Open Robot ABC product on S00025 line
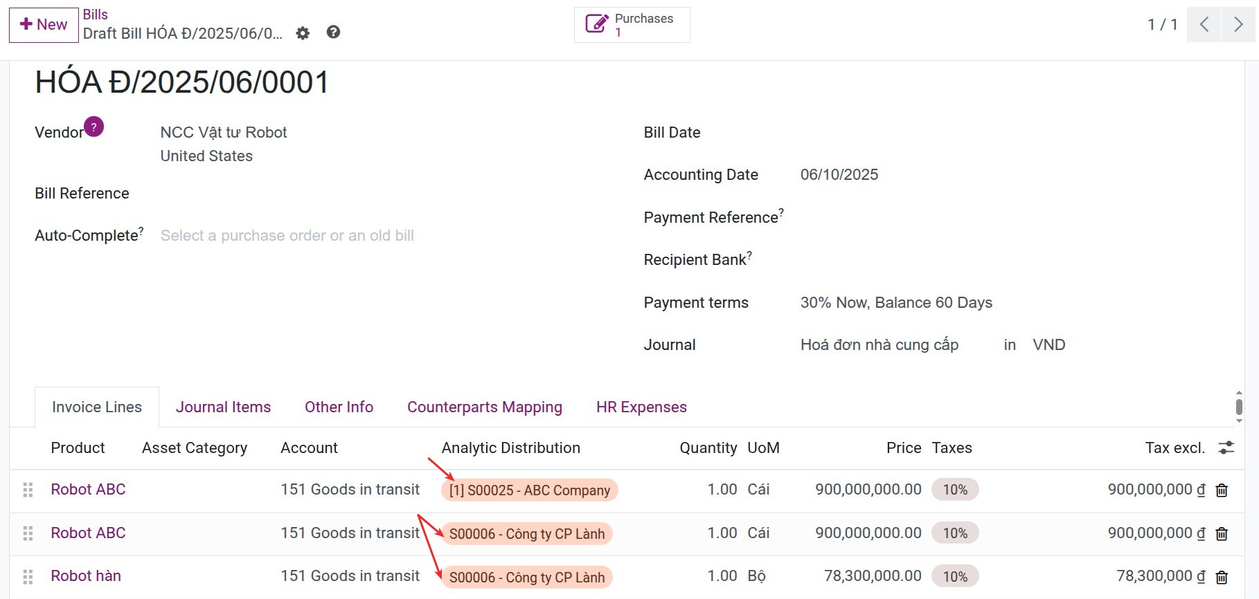 (88, 489)
